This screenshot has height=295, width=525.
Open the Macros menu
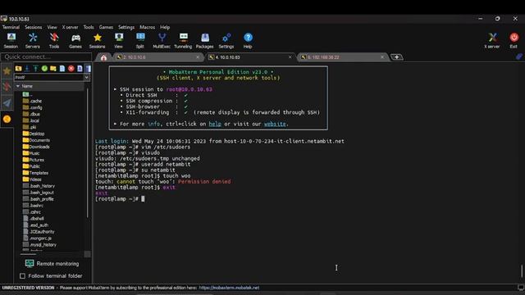[148, 27]
